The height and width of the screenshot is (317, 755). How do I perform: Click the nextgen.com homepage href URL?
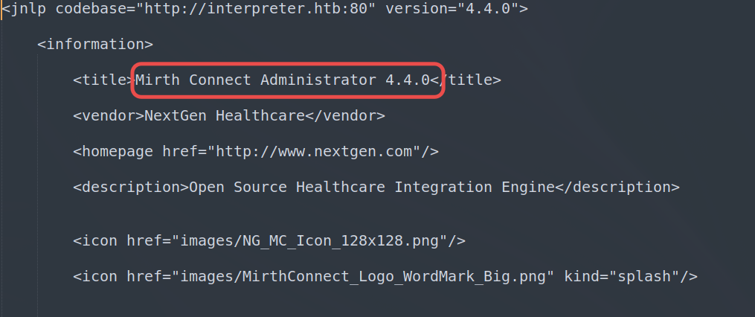(314, 152)
